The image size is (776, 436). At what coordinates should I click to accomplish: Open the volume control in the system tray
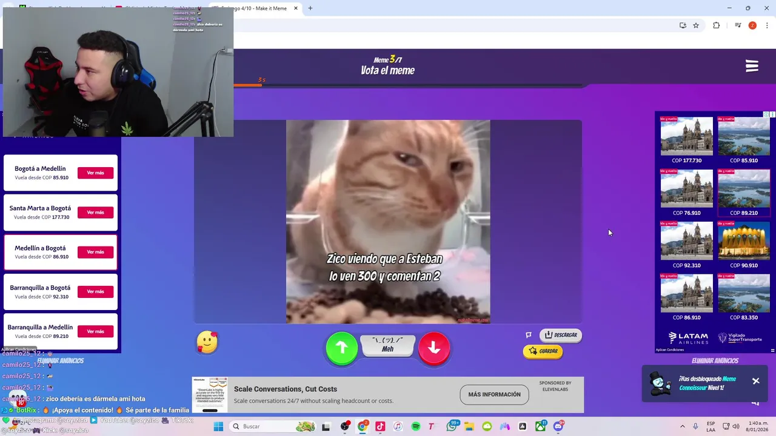tap(736, 426)
